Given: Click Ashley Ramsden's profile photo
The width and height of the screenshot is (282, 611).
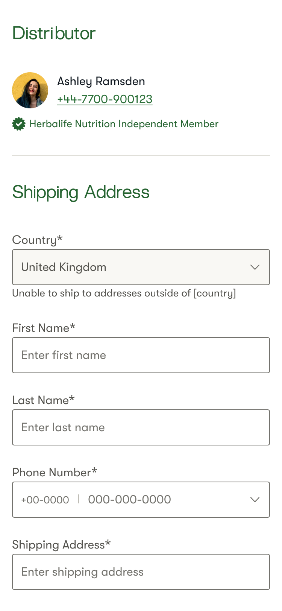Looking at the screenshot, I should 30,90.
